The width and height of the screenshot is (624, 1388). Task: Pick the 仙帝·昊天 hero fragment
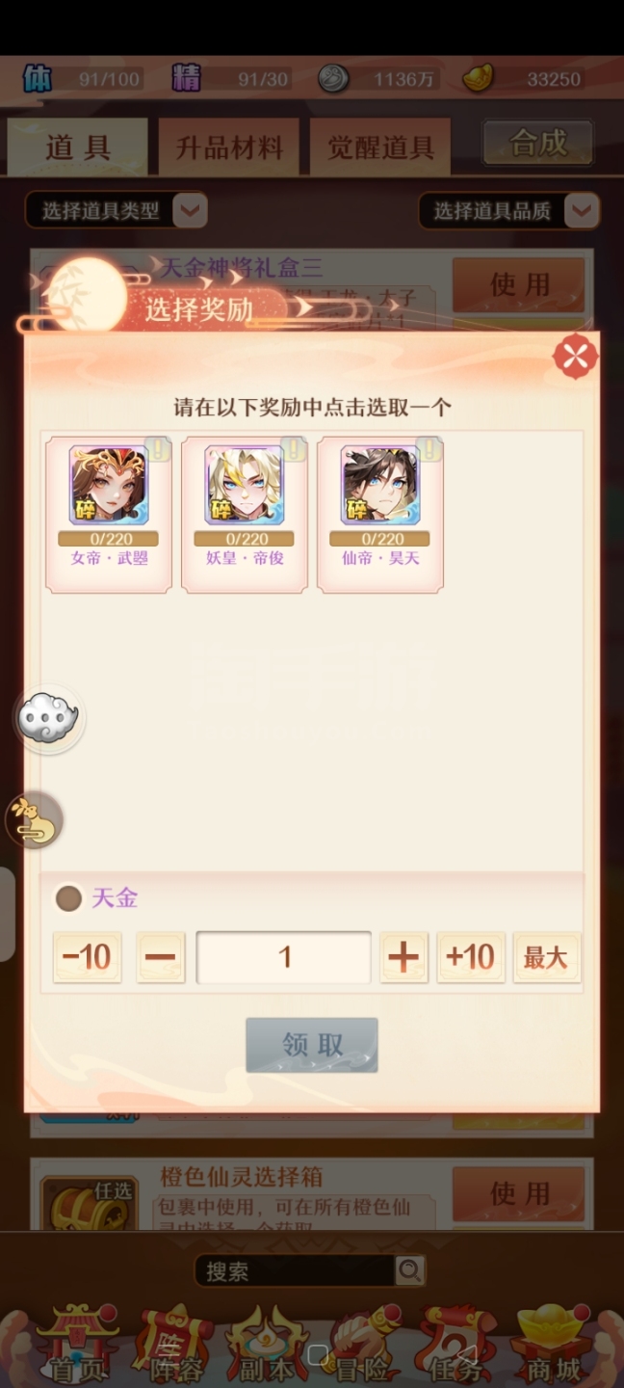pyautogui.click(x=380, y=513)
